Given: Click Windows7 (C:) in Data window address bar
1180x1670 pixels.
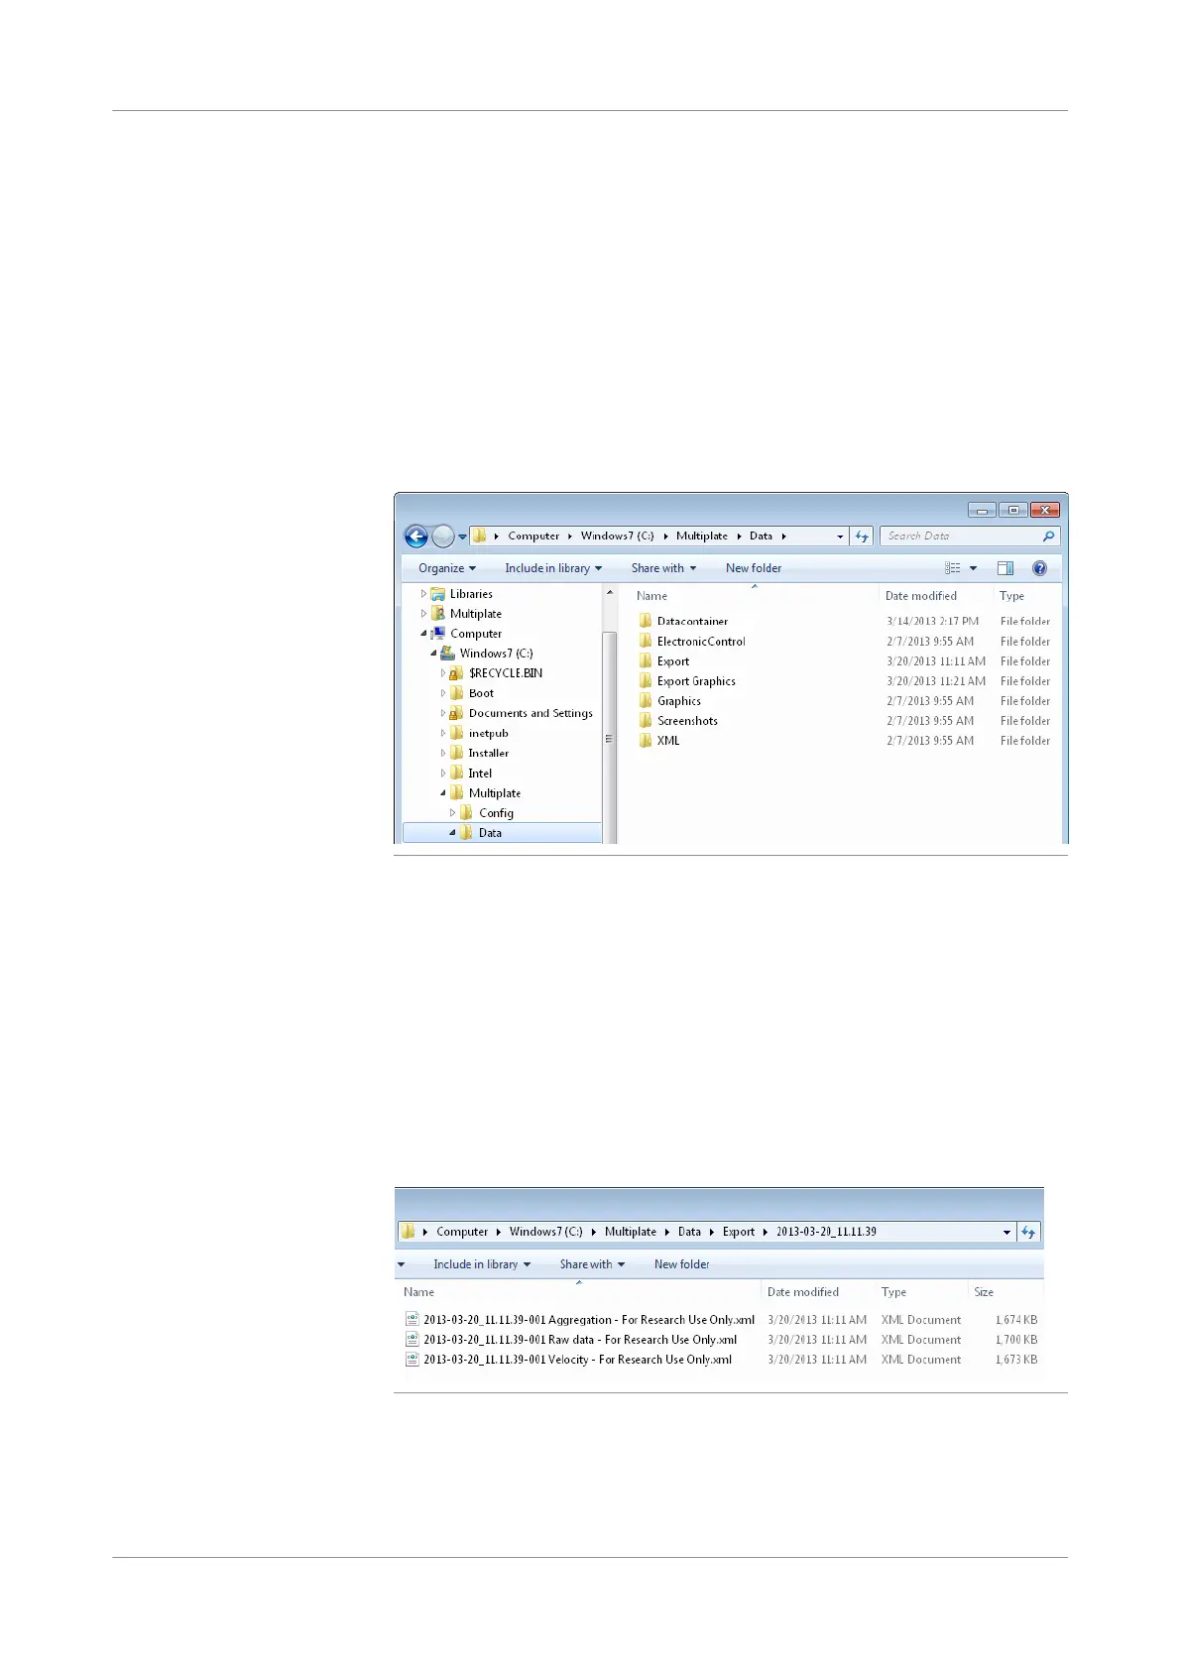Looking at the screenshot, I should point(617,537).
